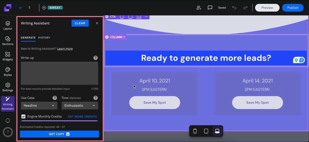Screen dimensions: 309x142
Task: Open the Leadmeter target icon
Action: pyautogui.click(x=44, y=8)
